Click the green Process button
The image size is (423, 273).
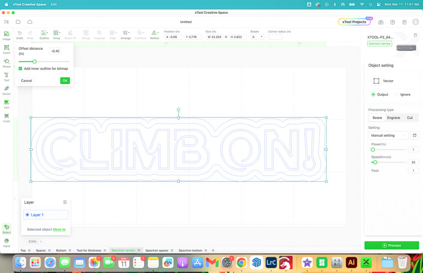[x=391, y=245]
